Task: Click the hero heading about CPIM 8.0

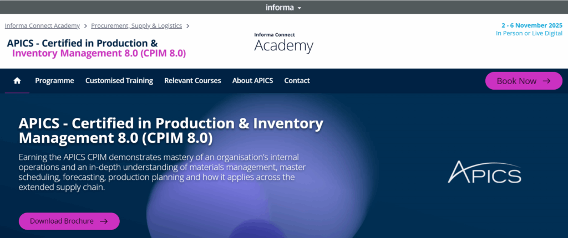Action: click(x=171, y=131)
